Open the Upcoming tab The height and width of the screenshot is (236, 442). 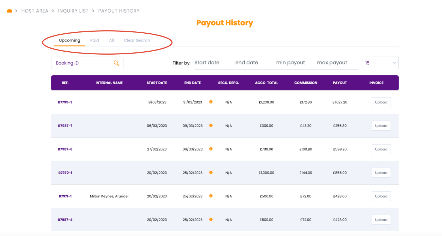pyautogui.click(x=70, y=40)
